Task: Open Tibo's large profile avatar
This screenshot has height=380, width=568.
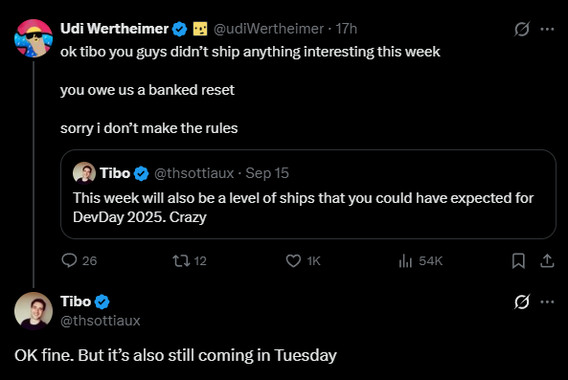Action: [34, 311]
